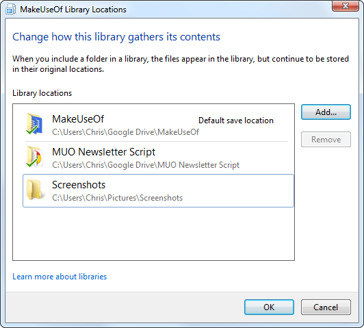Cancel the library locations dialog
The width and height of the screenshot is (364, 328).
[x=326, y=307]
